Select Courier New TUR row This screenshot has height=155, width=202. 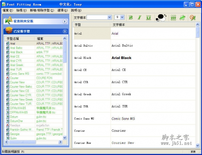(34, 104)
